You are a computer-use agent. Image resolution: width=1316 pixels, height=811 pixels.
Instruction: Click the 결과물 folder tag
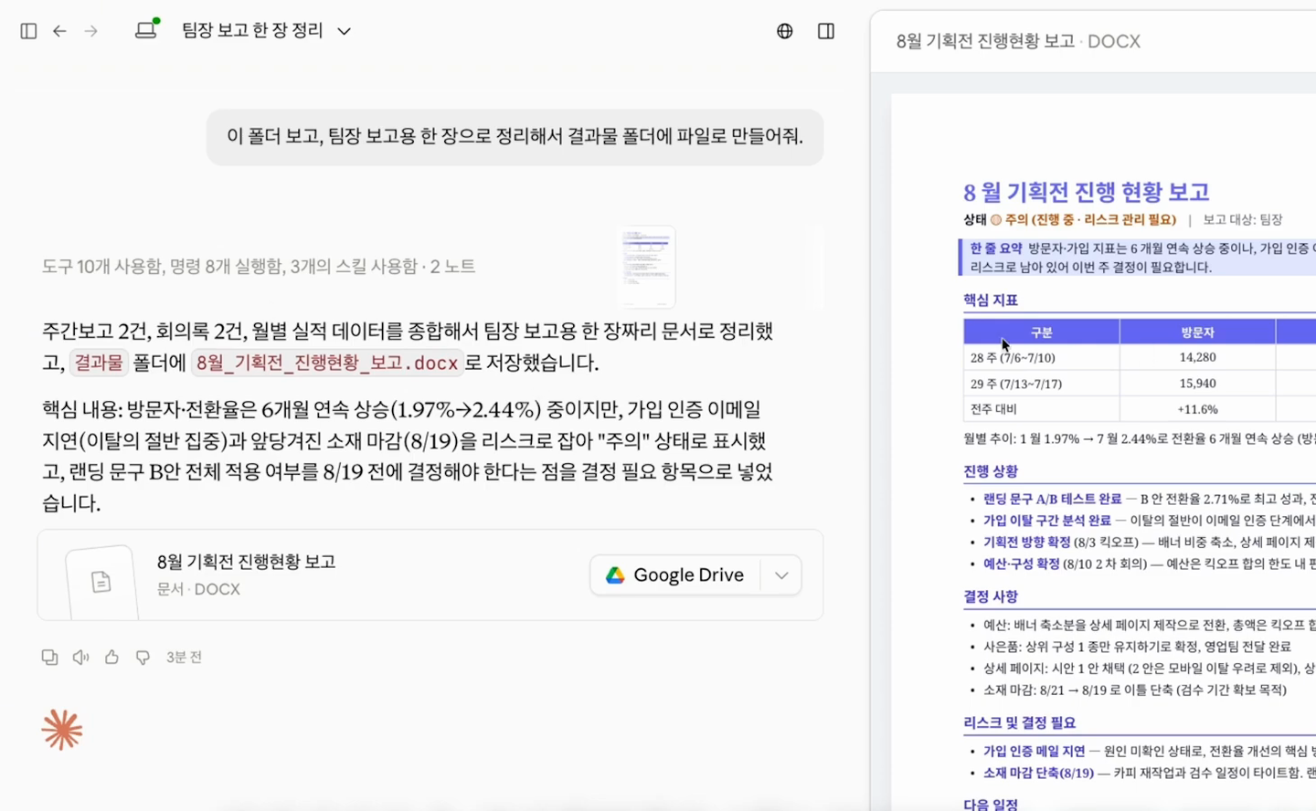click(x=99, y=363)
